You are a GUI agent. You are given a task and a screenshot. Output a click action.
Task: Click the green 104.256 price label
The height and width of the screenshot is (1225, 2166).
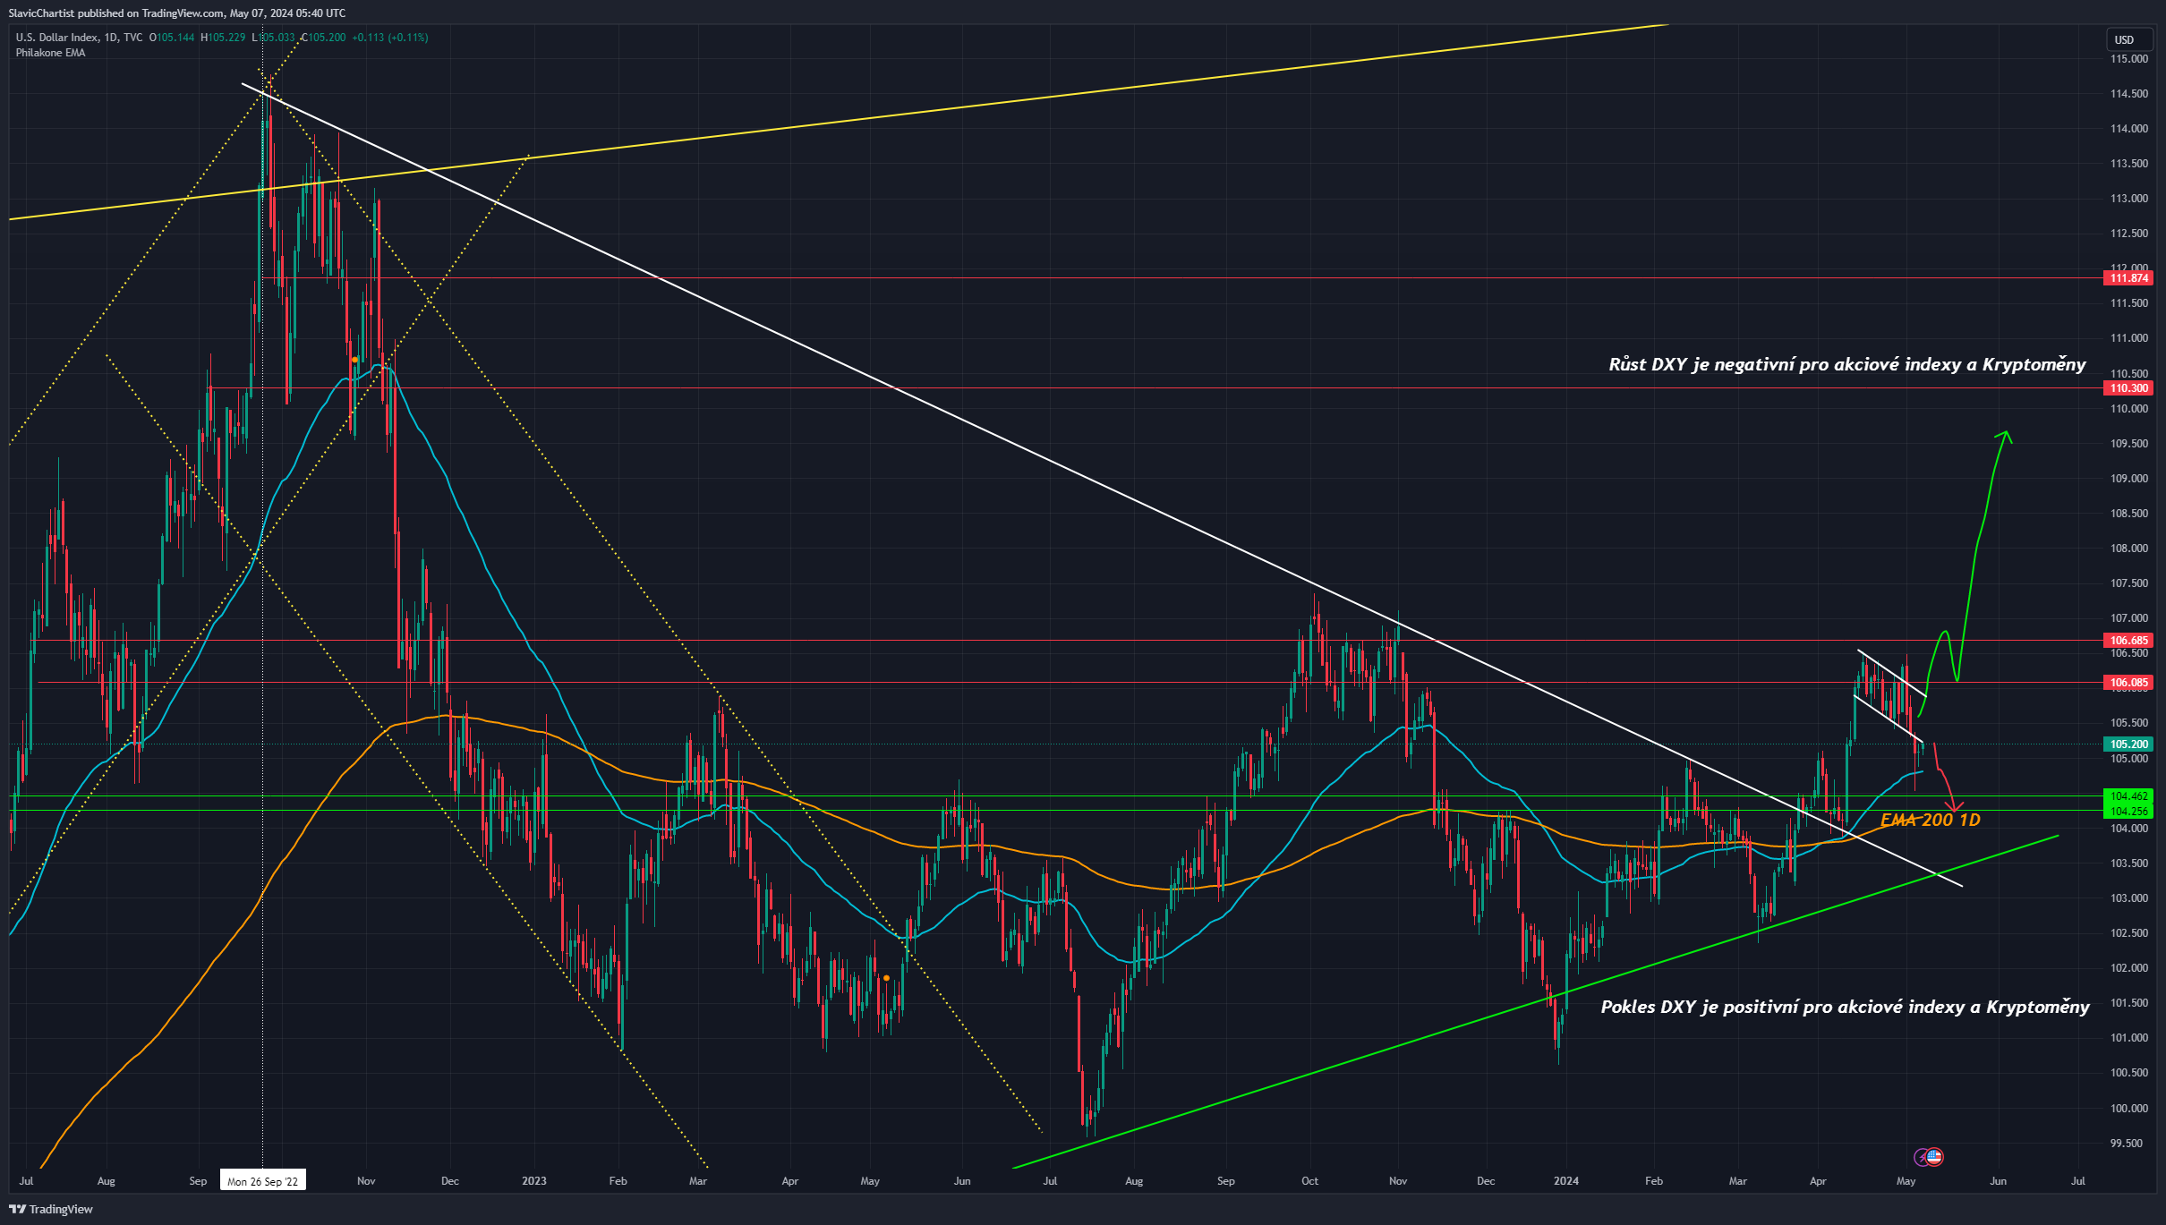coord(2128,812)
